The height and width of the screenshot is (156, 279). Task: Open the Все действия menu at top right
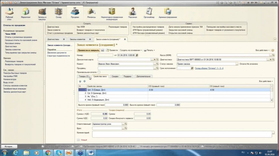point(263,50)
